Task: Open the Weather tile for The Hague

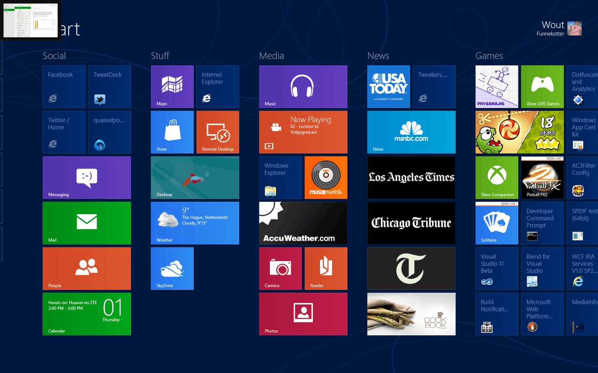Action: click(195, 223)
